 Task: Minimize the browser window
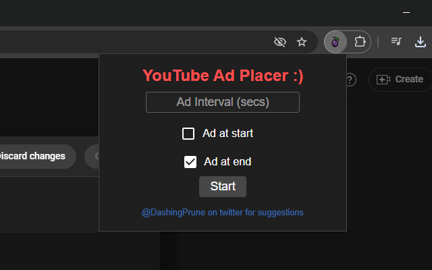tap(406, 12)
